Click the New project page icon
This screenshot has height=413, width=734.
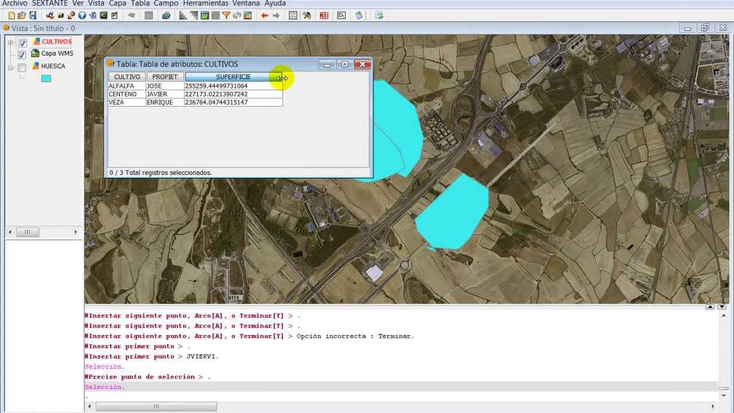pos(11,15)
